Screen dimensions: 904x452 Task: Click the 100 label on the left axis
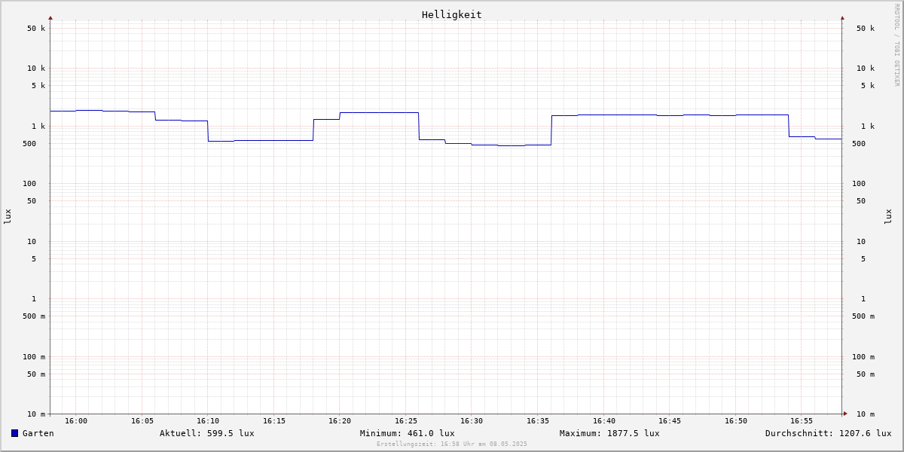click(29, 184)
